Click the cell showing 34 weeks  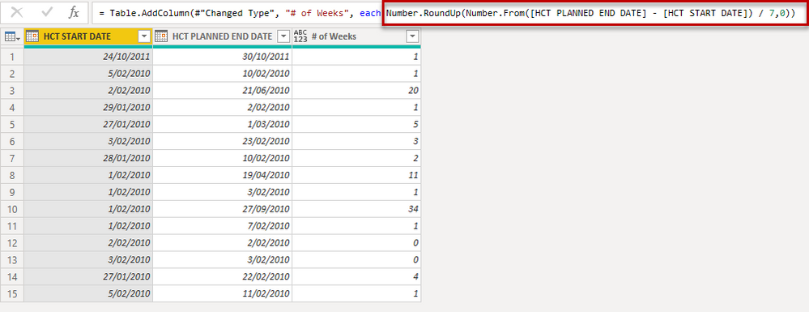tap(356, 209)
